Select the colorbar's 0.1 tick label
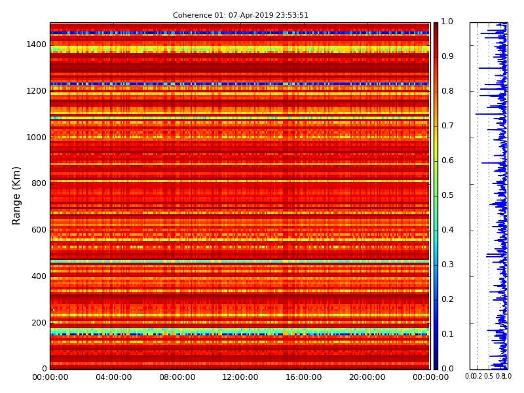 pyautogui.click(x=447, y=334)
